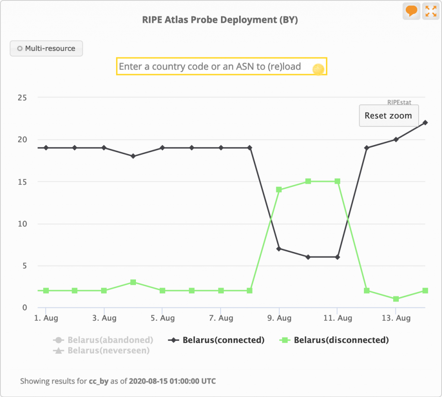The width and height of the screenshot is (442, 397).
Task: Select connected point on 11. Aug
Action: click(338, 257)
